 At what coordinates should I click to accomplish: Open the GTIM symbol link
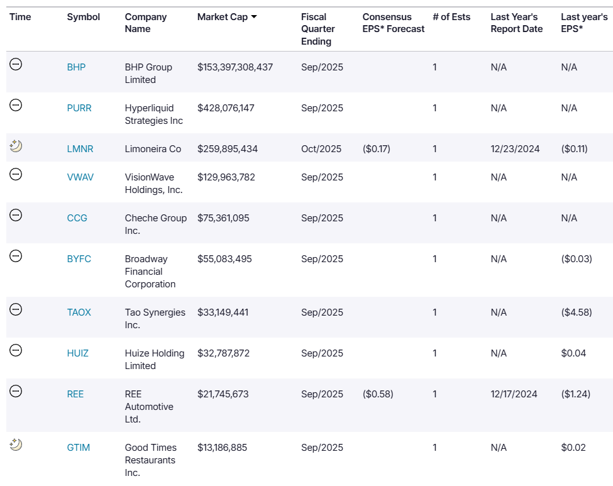pyautogui.click(x=78, y=448)
